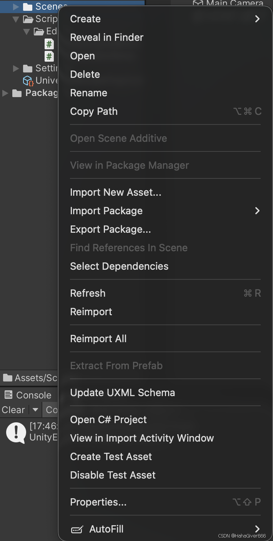Click the Packages folder icon
The image size is (273, 541).
(x=17, y=93)
